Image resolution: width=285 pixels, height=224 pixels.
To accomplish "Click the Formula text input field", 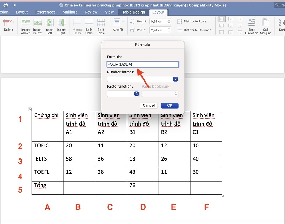I will click(142, 64).
